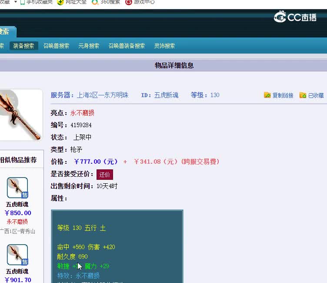This screenshot has height=283, width=327.
Task: Click the large spear item image
Action: click(x=20, y=115)
